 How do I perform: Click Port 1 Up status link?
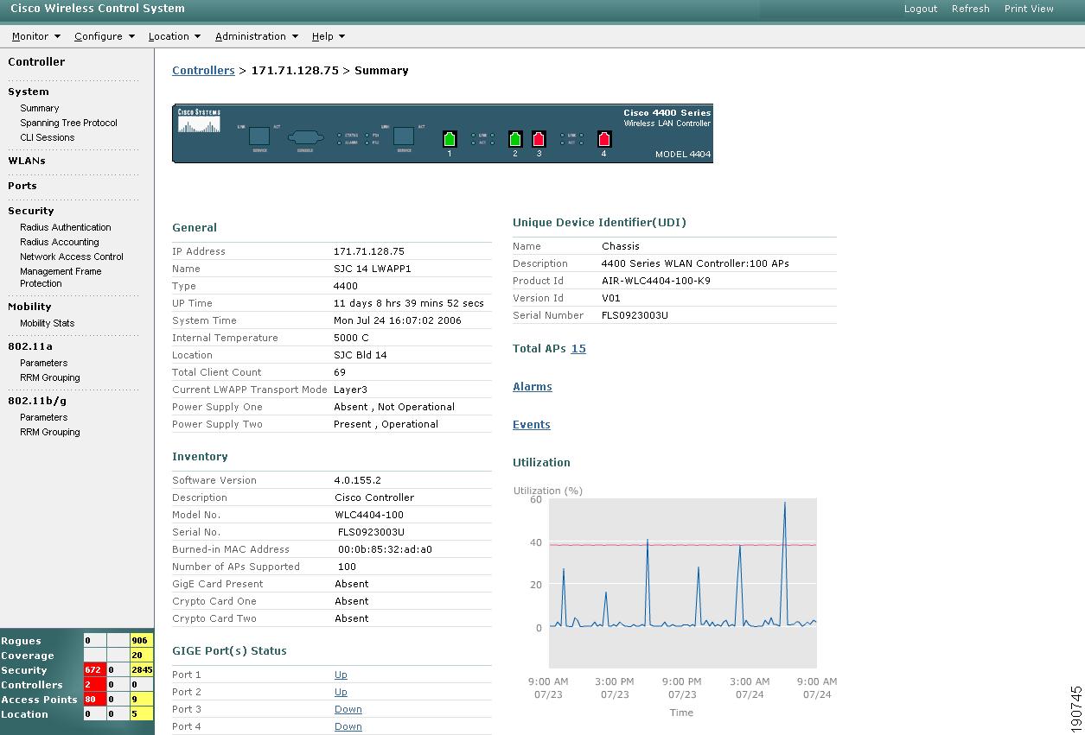tap(341, 675)
